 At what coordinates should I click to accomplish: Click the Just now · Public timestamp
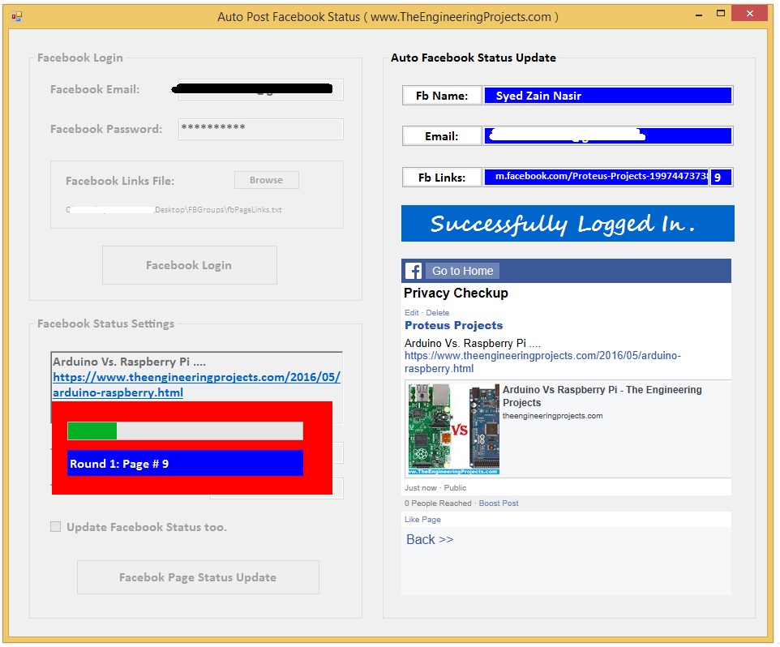click(x=435, y=488)
